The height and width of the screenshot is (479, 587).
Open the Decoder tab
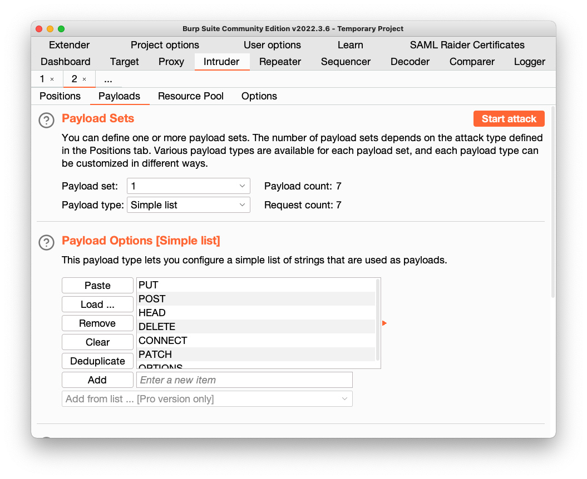pyautogui.click(x=410, y=62)
